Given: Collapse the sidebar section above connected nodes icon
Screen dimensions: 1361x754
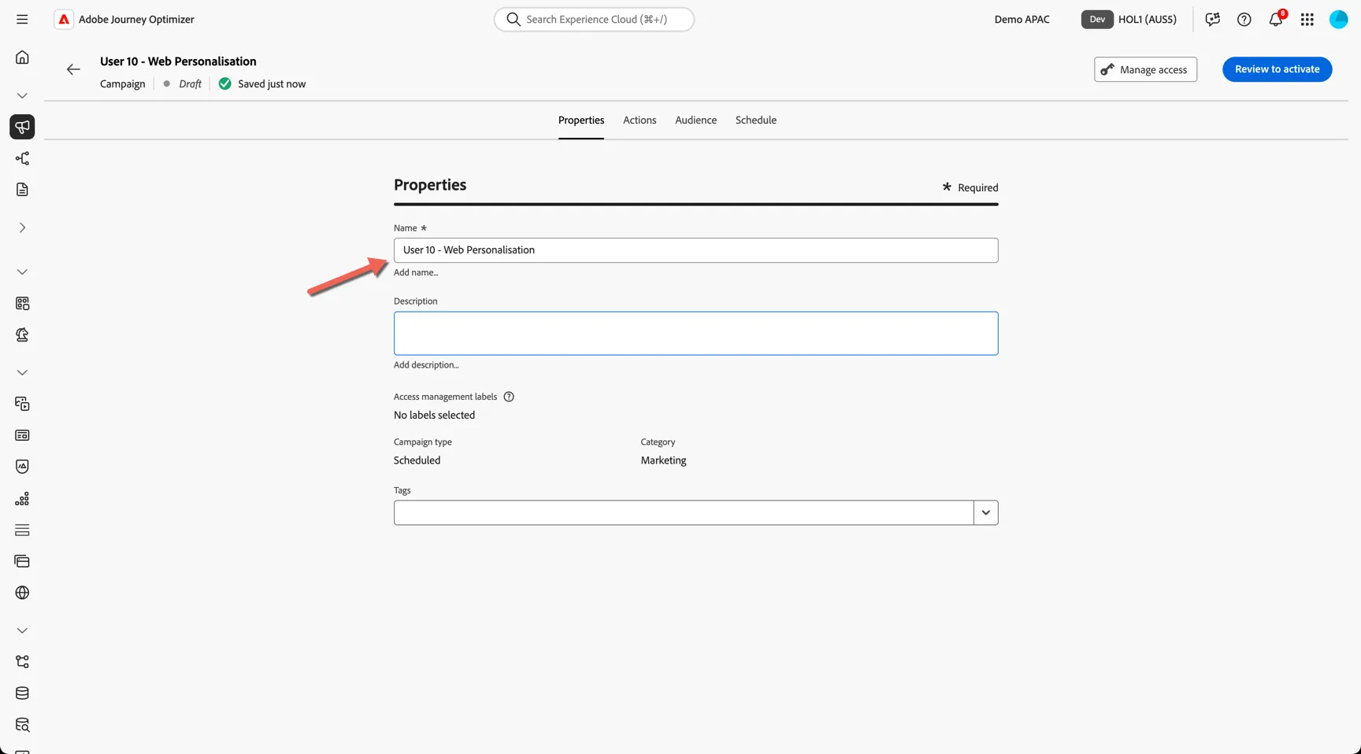Looking at the screenshot, I should tap(22, 630).
